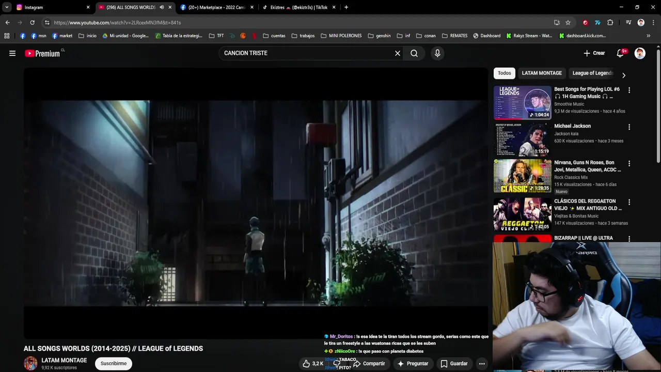Ask about the video with Preguntar
Screen dimensions: 661x372
click(x=412, y=364)
